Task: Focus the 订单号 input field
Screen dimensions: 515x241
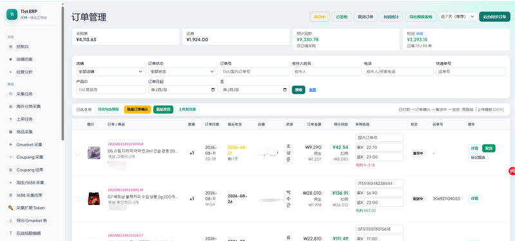Action: pyautogui.click(x=254, y=71)
